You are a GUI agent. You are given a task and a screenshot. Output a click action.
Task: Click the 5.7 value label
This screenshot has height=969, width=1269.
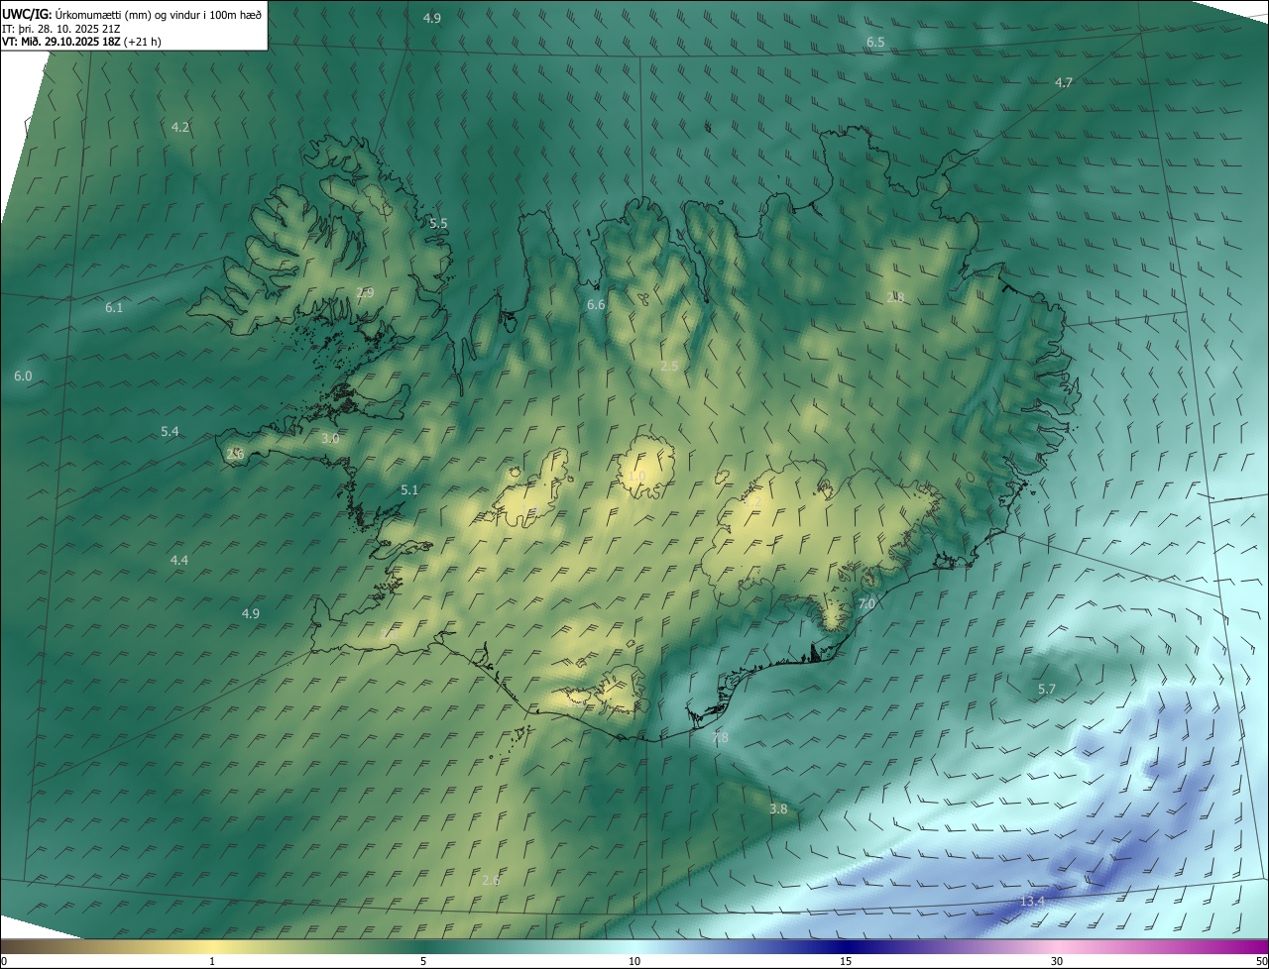click(1046, 689)
